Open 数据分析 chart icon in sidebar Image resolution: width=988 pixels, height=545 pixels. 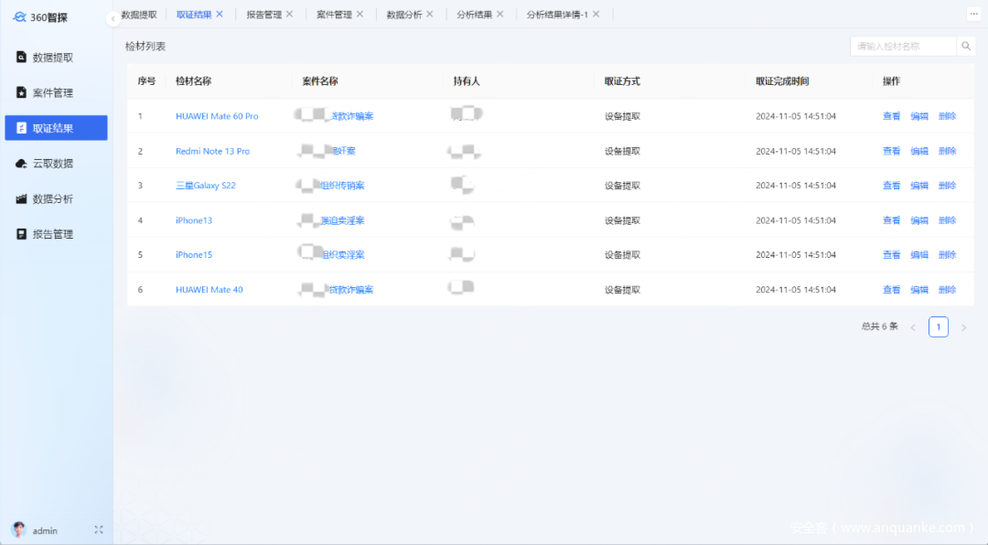tap(21, 198)
